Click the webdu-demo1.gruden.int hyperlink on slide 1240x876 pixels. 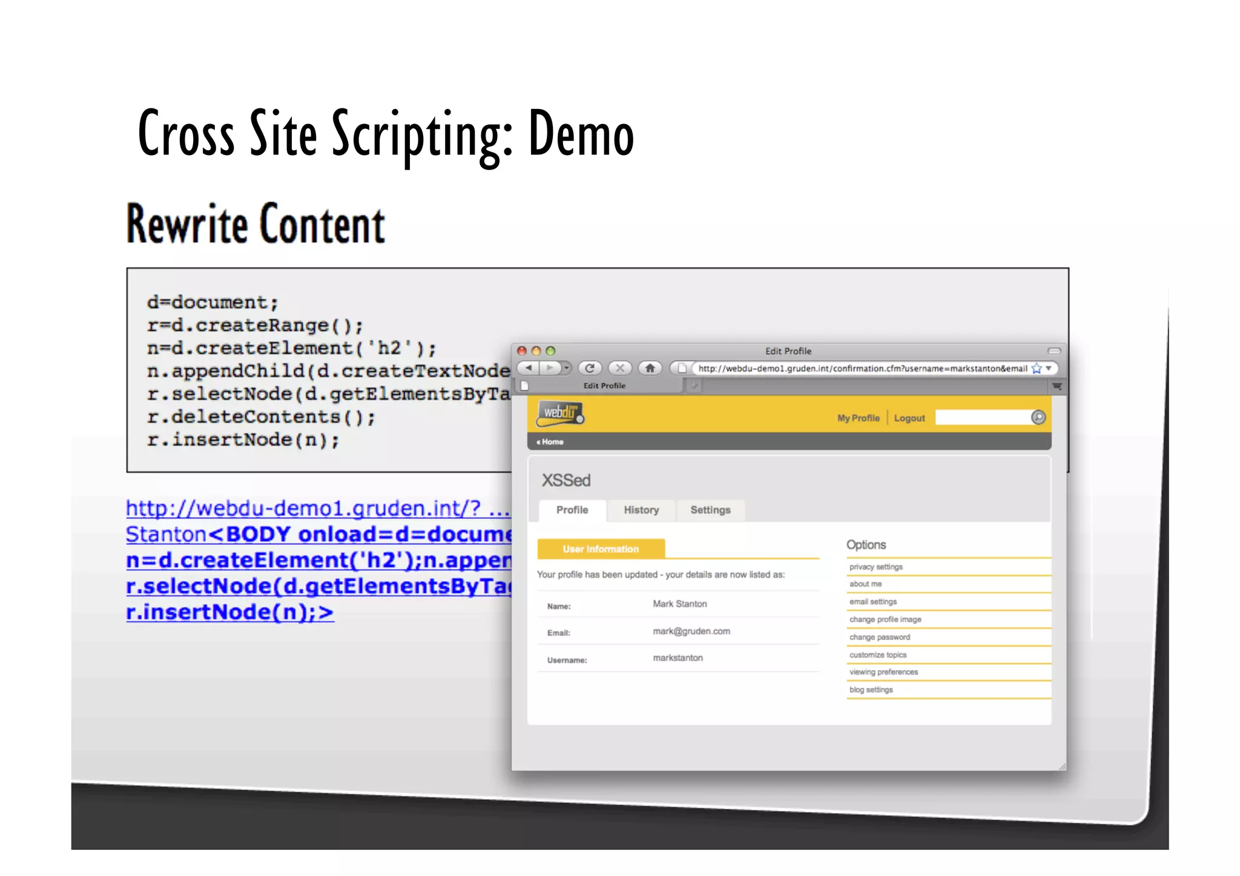(x=318, y=560)
